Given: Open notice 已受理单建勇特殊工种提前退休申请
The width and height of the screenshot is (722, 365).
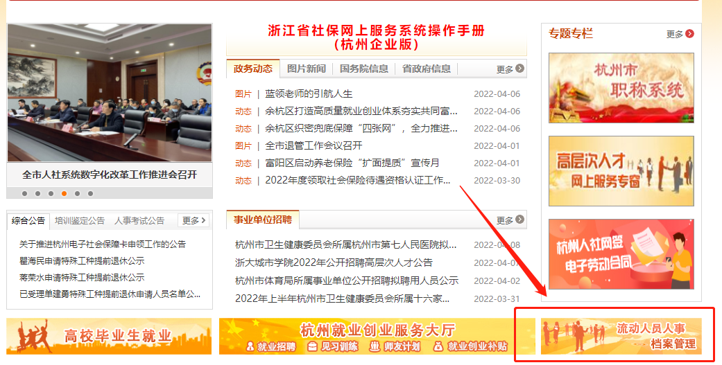Looking at the screenshot, I should (x=110, y=294).
